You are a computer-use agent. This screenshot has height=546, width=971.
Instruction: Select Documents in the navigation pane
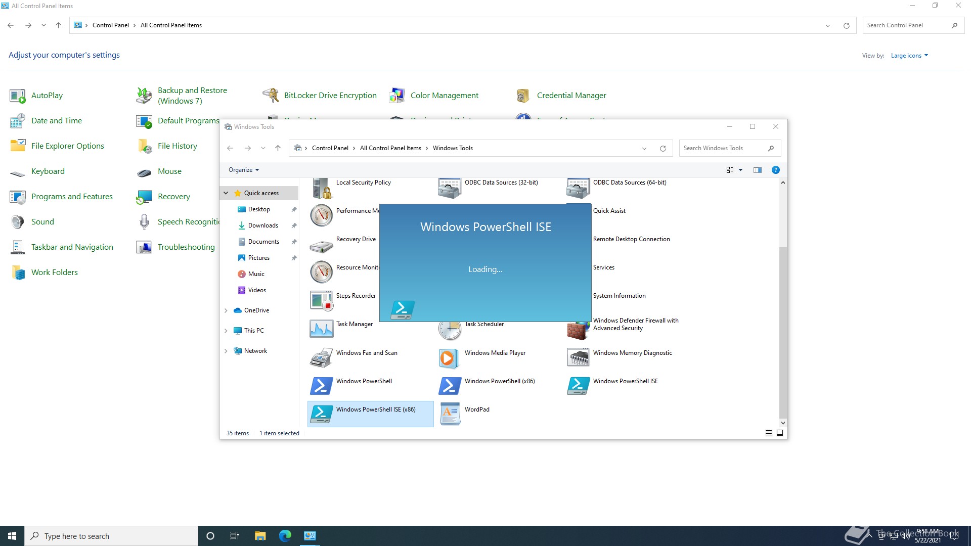263,242
